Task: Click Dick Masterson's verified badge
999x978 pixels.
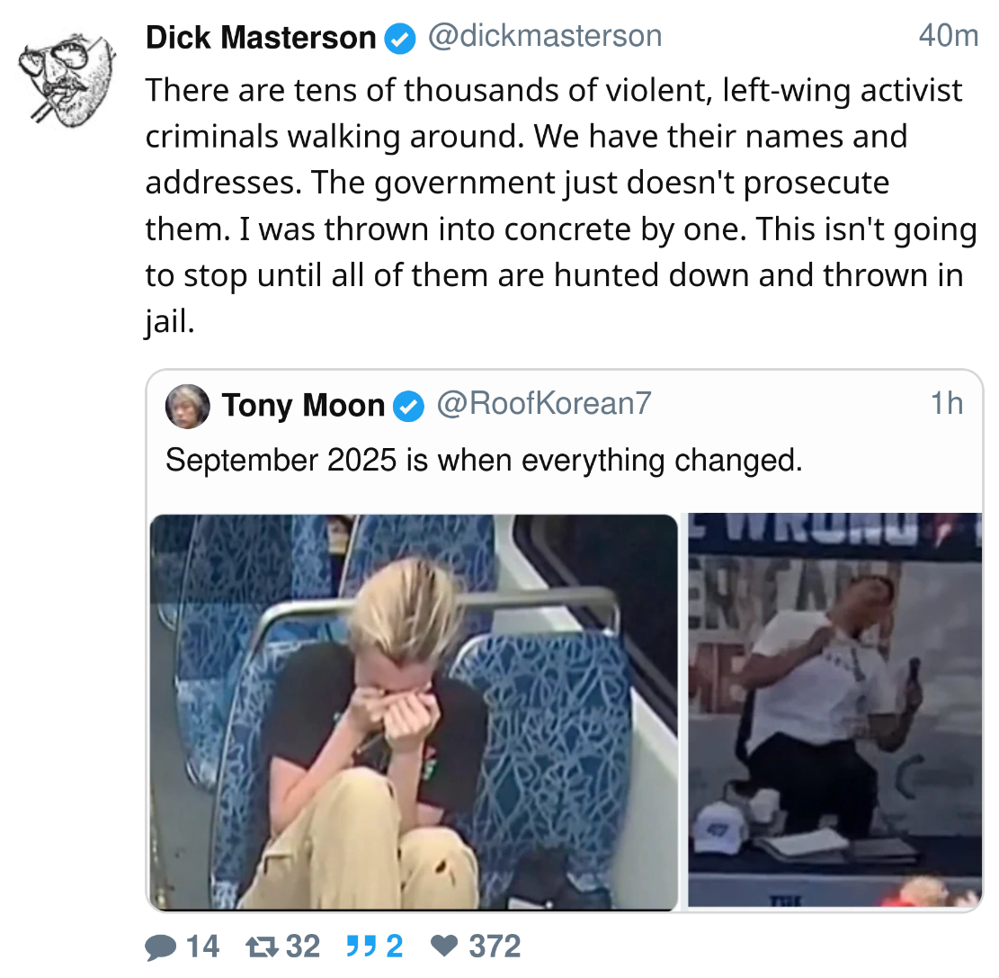Action: point(400,39)
